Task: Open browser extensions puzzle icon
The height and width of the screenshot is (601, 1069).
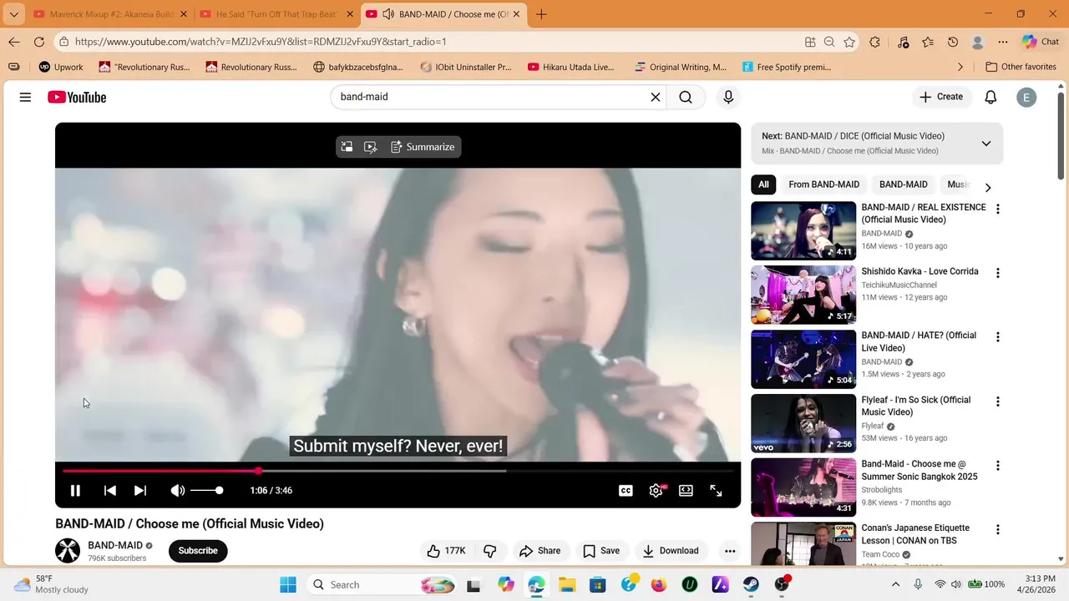Action: 874,42
